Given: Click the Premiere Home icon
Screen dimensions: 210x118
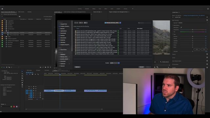Looking at the screenshot, I should pyautogui.click(x=2, y=9).
